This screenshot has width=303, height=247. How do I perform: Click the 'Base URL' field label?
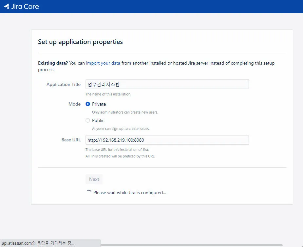[x=71, y=140]
